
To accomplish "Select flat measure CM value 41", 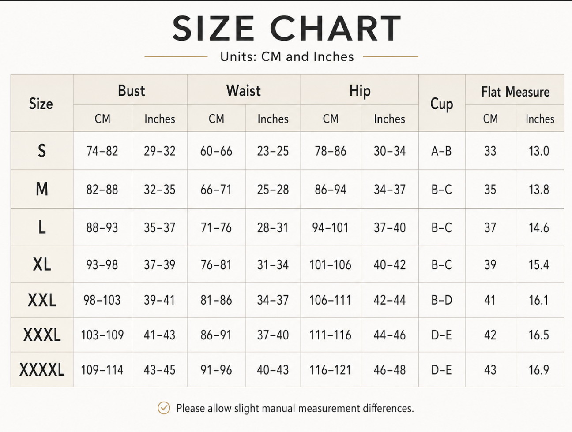I will (x=490, y=300).
